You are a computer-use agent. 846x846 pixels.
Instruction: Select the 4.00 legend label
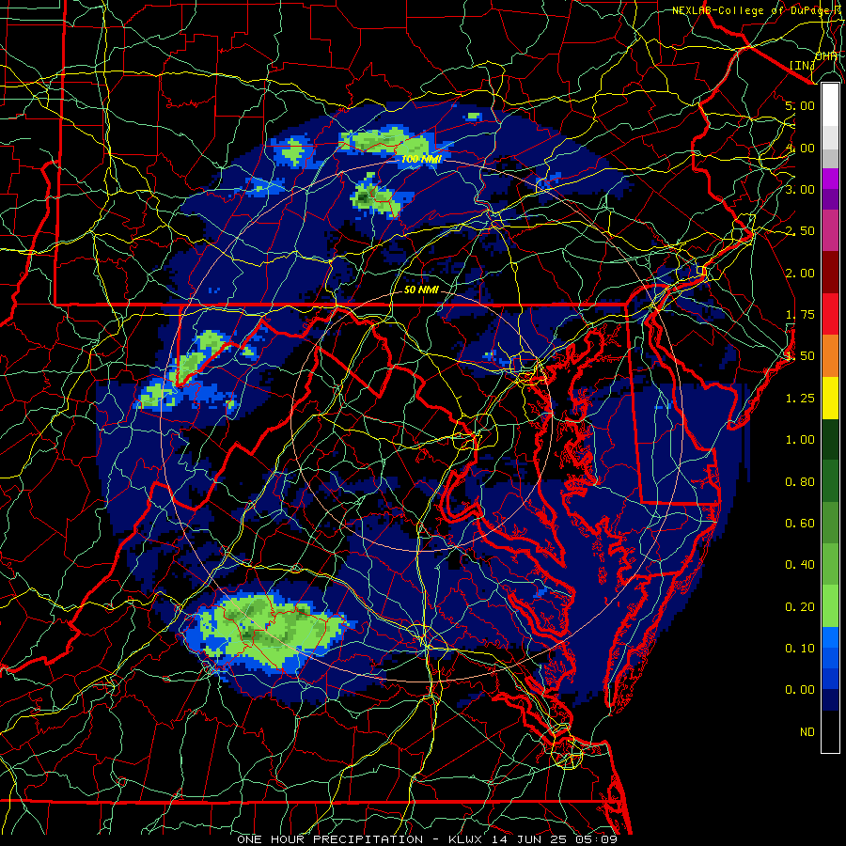(x=800, y=148)
